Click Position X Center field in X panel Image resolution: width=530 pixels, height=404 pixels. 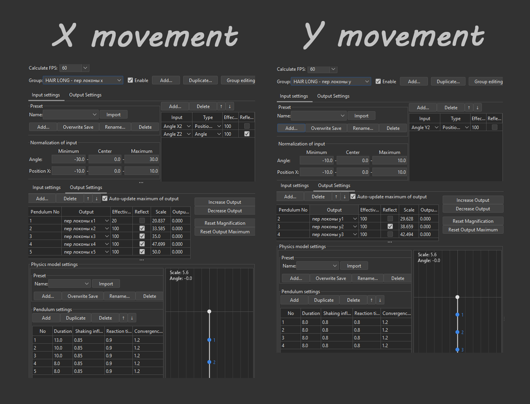click(105, 171)
